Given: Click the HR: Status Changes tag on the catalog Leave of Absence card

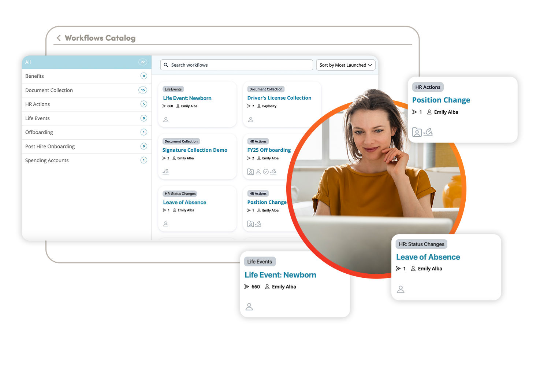Looking at the screenshot, I should [x=180, y=193].
